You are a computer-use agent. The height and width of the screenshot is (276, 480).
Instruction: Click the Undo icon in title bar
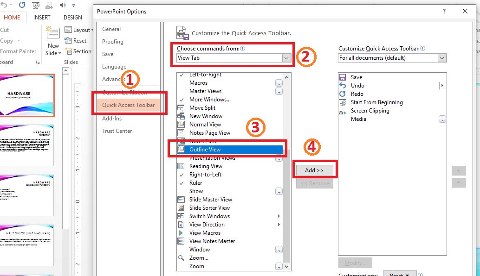coord(4,5)
